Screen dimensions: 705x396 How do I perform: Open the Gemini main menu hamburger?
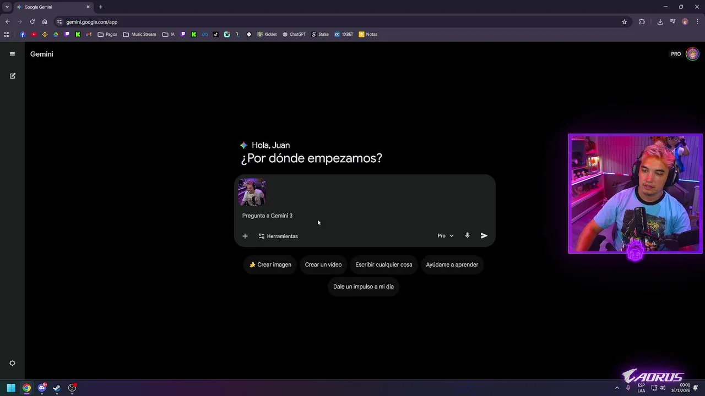(12, 54)
